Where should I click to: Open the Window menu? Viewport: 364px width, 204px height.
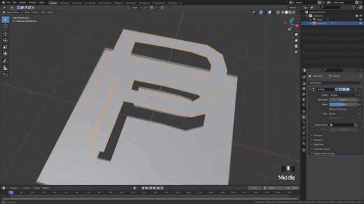point(32,2)
